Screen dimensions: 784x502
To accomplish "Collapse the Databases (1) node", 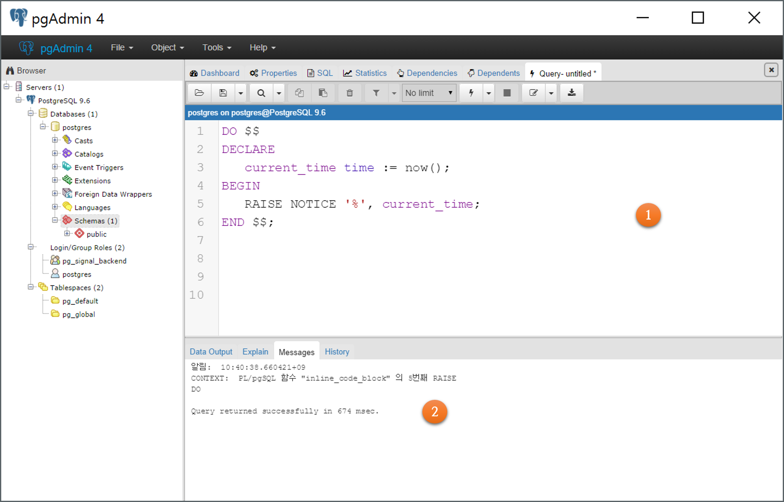I will (x=31, y=113).
